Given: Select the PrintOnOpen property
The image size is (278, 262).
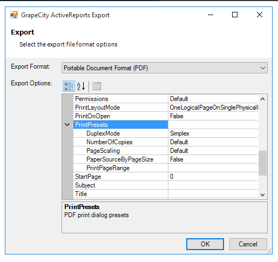Looking at the screenshot, I should [120, 116].
